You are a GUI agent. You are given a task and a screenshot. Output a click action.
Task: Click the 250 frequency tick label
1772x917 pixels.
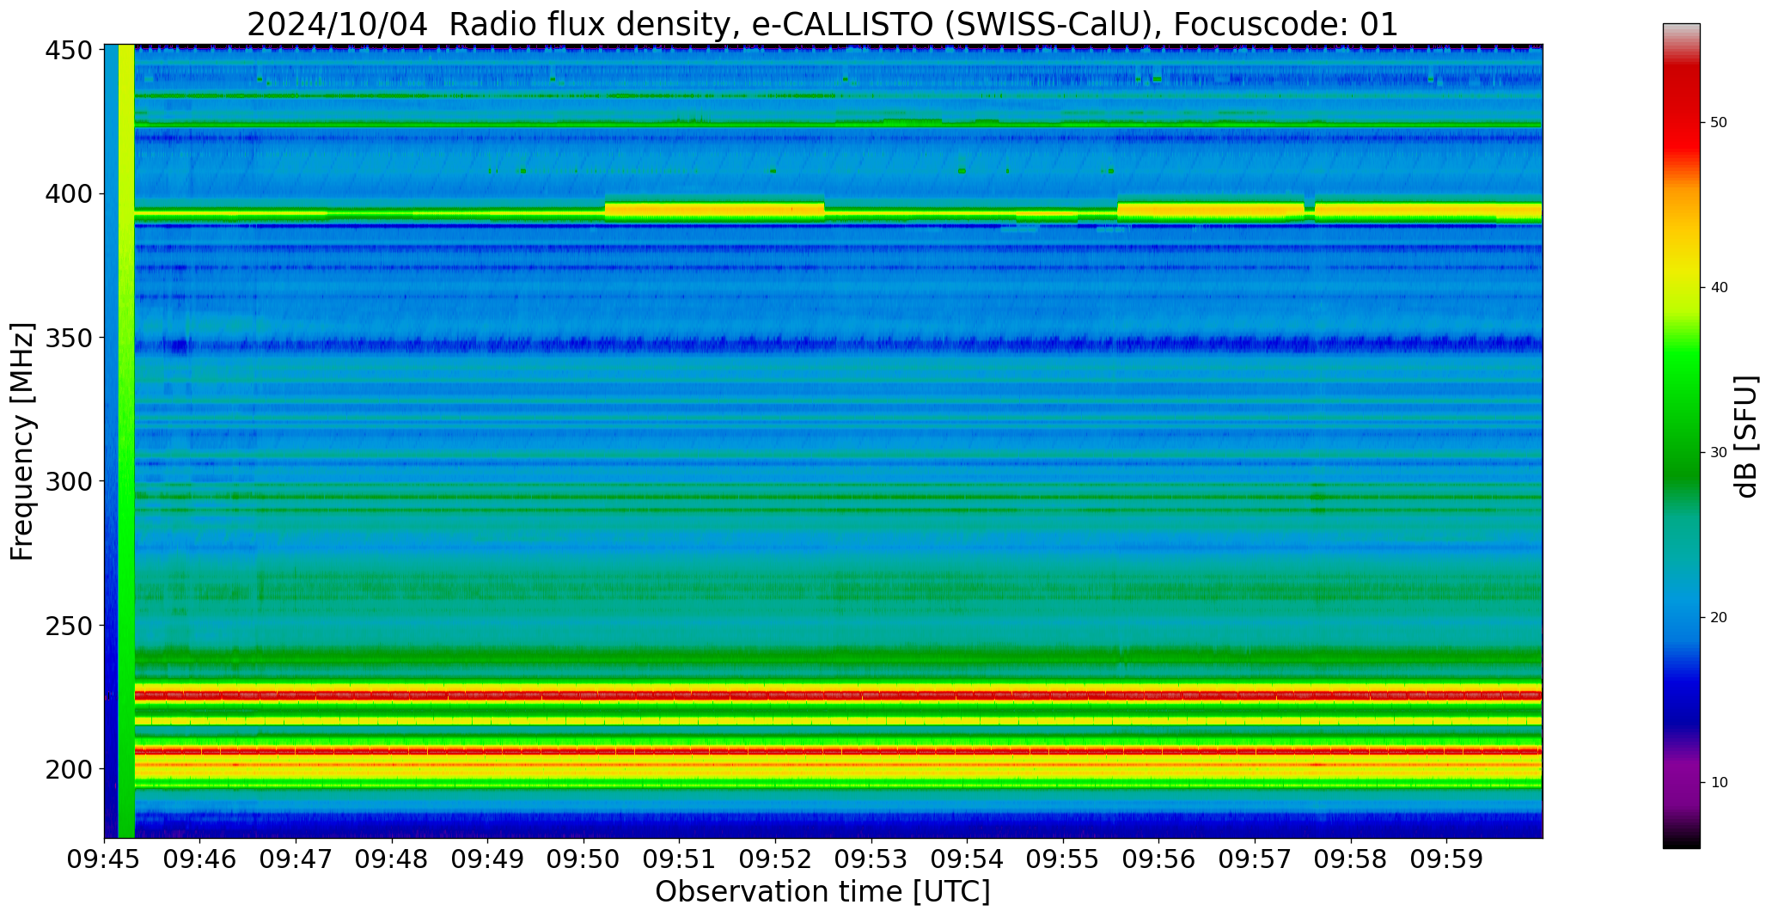point(69,625)
